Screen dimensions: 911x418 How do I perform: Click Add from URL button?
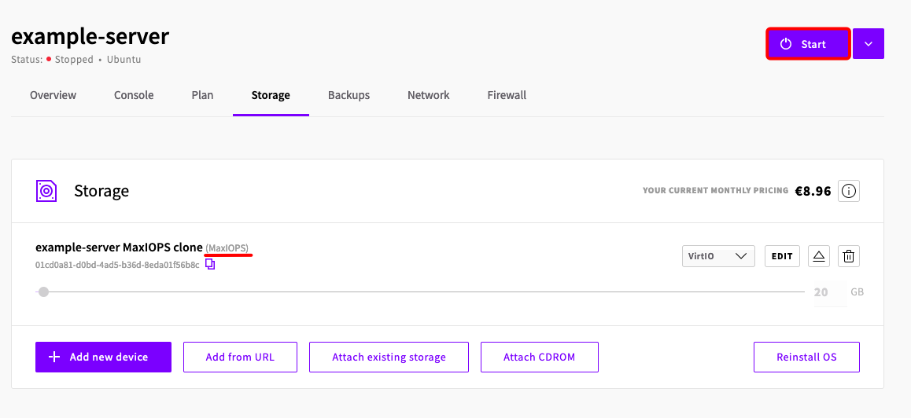(x=240, y=357)
